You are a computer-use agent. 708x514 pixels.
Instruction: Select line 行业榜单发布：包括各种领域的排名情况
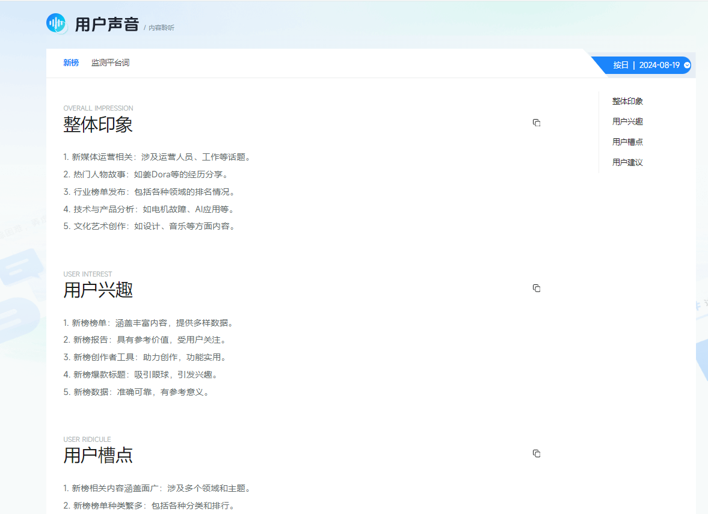click(x=150, y=192)
